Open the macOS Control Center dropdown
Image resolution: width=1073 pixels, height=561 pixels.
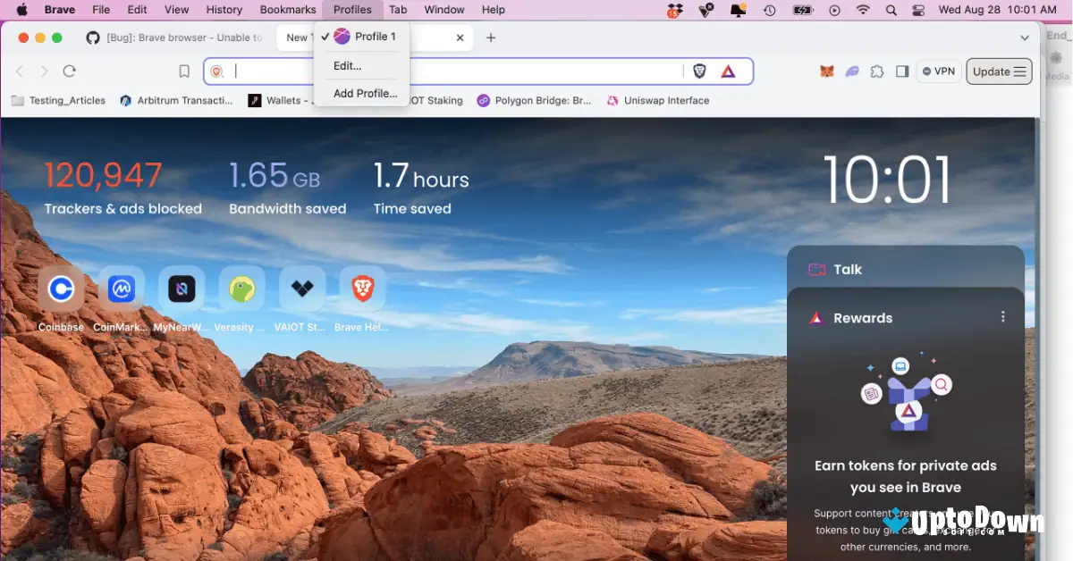tap(917, 10)
